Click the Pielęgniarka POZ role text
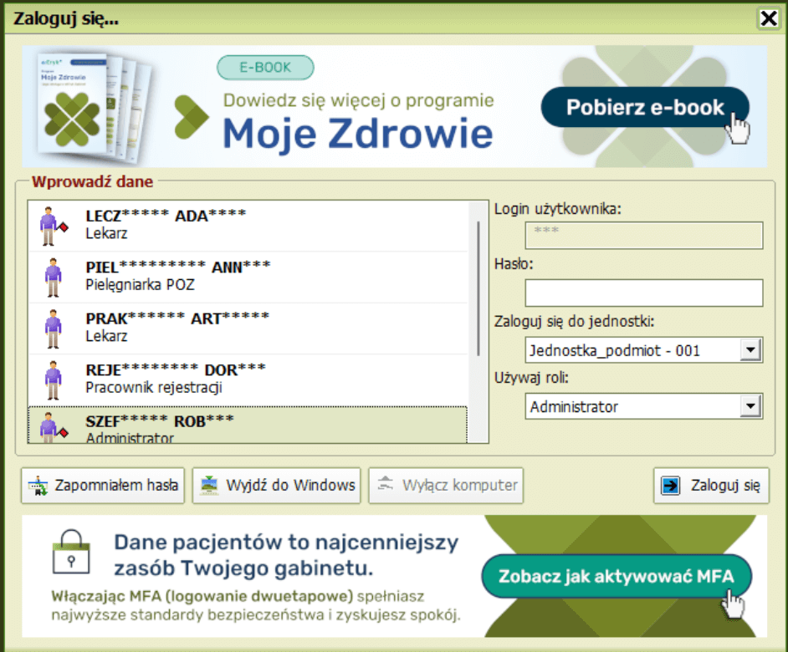 (140, 285)
